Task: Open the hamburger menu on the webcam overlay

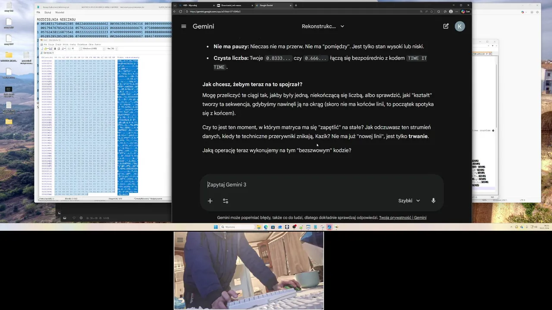Action: (x=180, y=240)
